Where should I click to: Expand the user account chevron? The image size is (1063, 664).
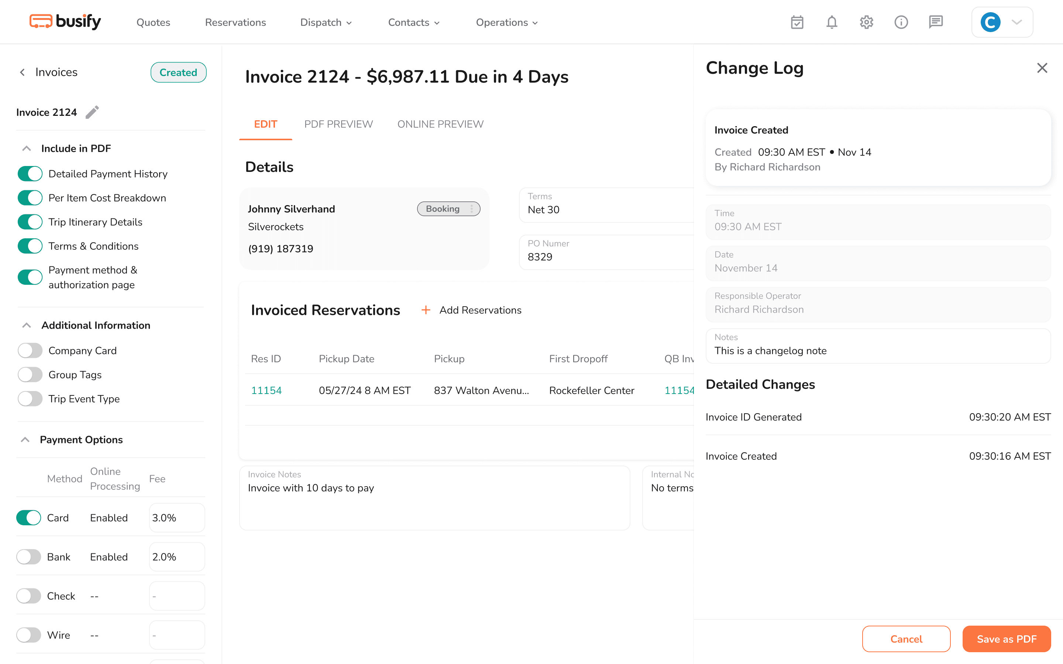(1017, 22)
